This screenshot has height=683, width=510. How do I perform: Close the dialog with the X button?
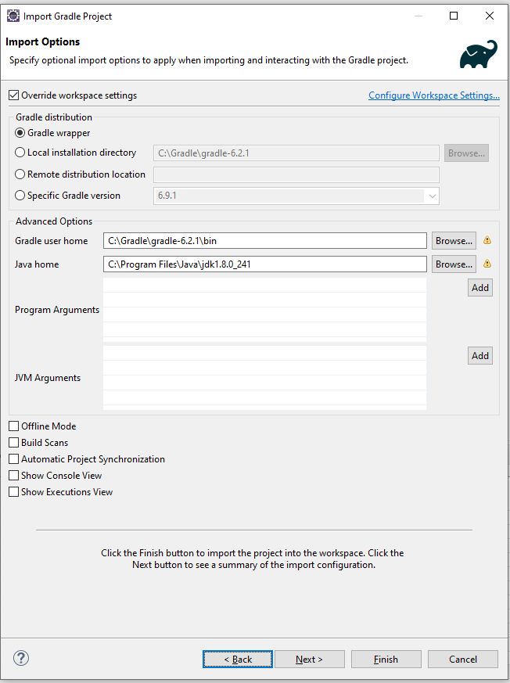490,16
